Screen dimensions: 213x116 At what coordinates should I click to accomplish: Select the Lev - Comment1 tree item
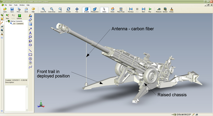point(18,23)
